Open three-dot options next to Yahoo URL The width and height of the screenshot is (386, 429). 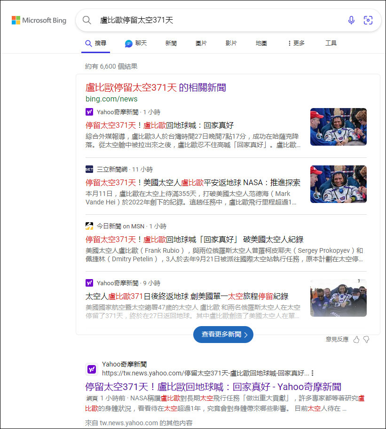312,373
